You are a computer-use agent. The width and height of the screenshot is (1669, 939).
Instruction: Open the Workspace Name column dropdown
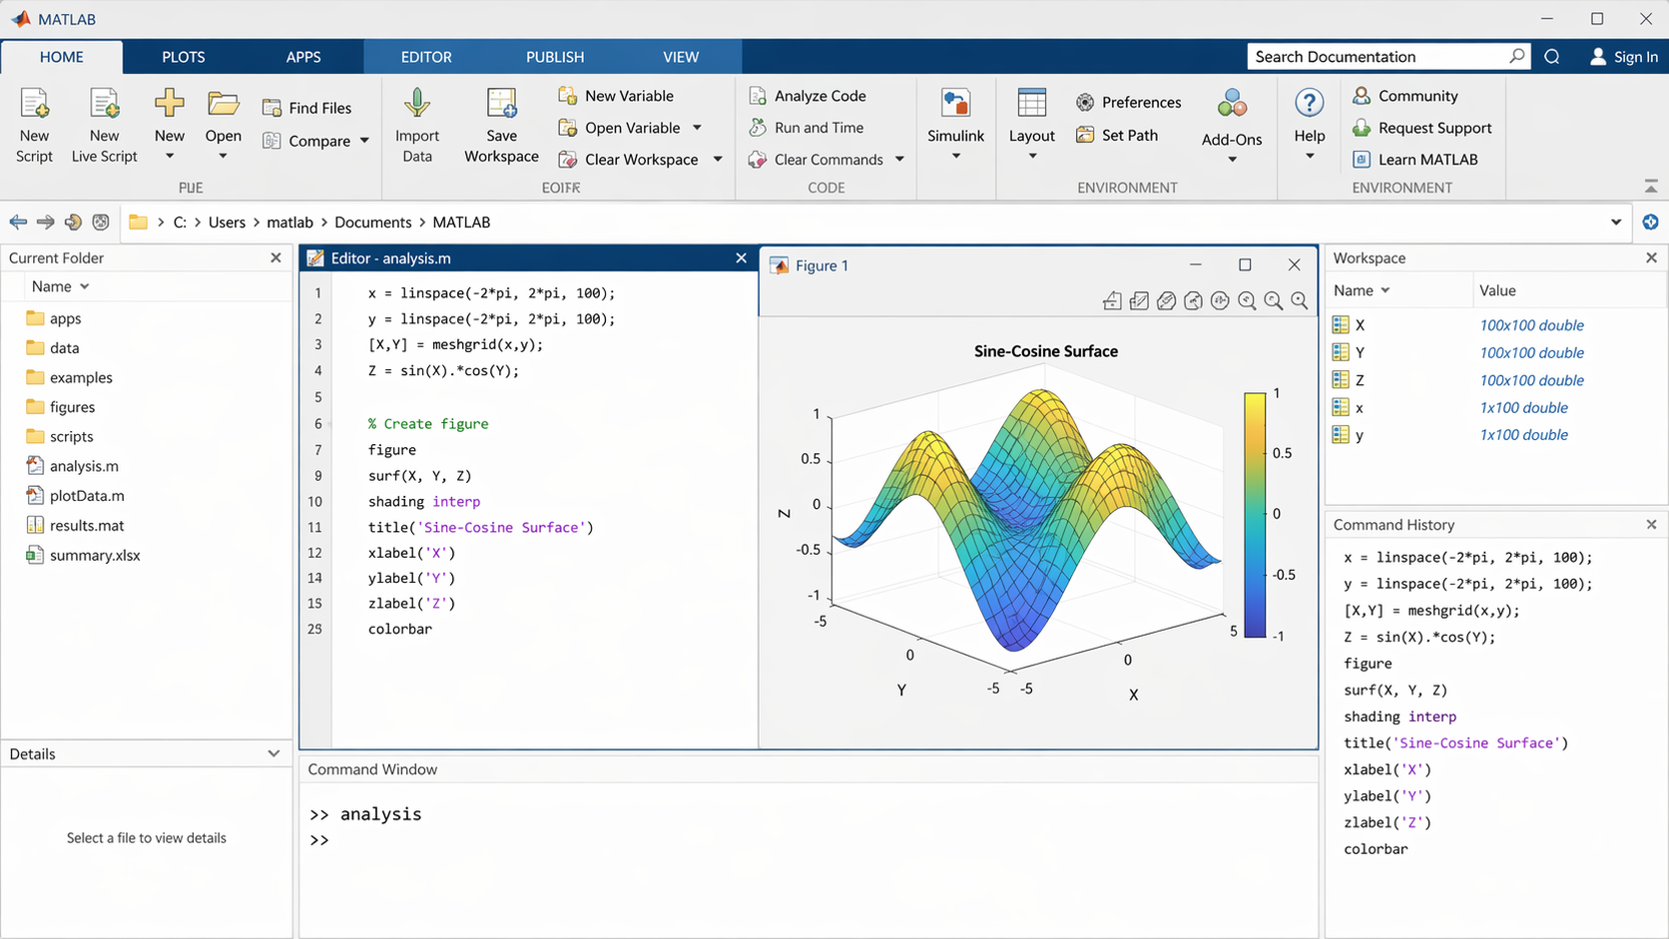click(x=1386, y=290)
